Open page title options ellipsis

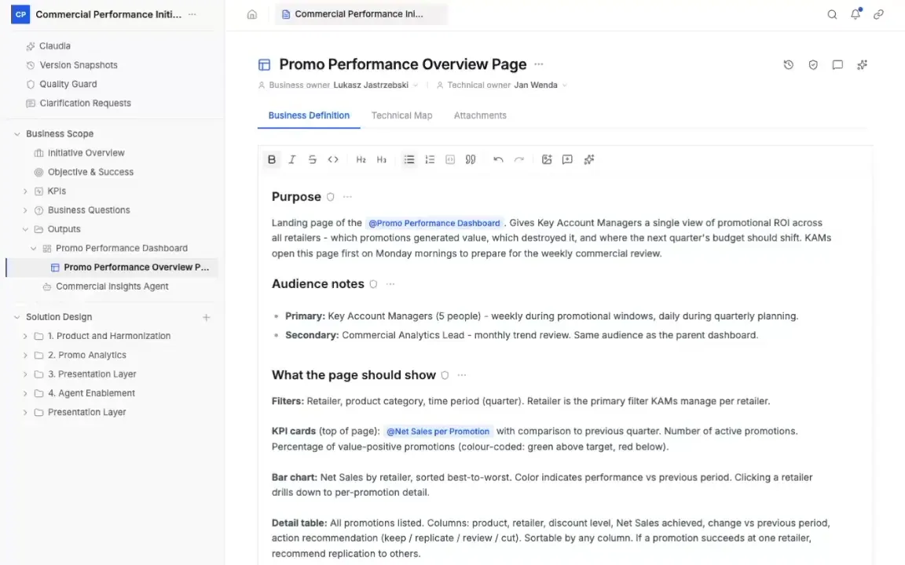(538, 64)
